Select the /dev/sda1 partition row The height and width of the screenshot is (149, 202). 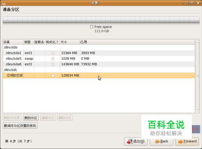[x=99, y=53]
